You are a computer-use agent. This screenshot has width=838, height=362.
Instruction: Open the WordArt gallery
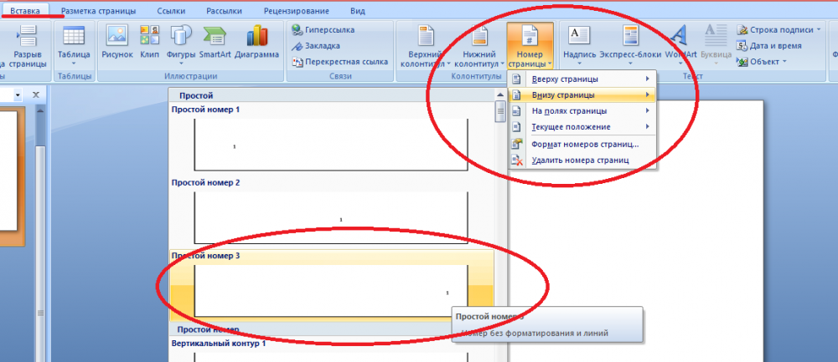(680, 43)
